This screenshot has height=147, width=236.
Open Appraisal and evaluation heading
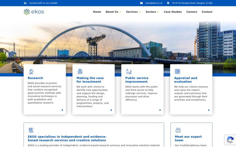click(x=186, y=80)
